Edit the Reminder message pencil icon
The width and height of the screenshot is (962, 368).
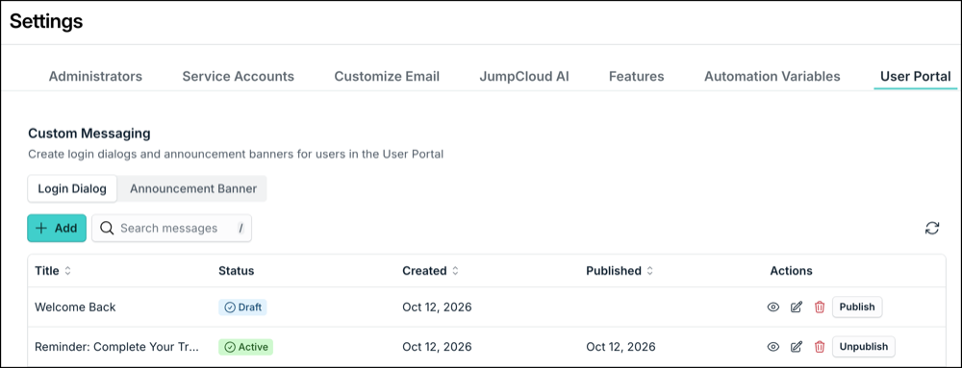pos(797,347)
